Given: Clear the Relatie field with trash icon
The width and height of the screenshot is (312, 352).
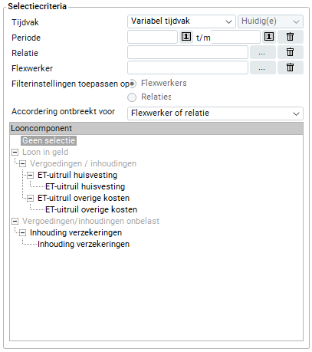Looking at the screenshot, I should [291, 52].
